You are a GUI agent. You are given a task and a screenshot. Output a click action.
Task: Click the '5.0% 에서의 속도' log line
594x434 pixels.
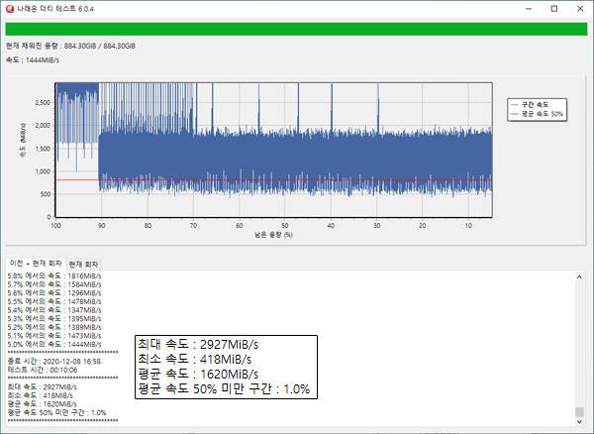click(x=53, y=343)
